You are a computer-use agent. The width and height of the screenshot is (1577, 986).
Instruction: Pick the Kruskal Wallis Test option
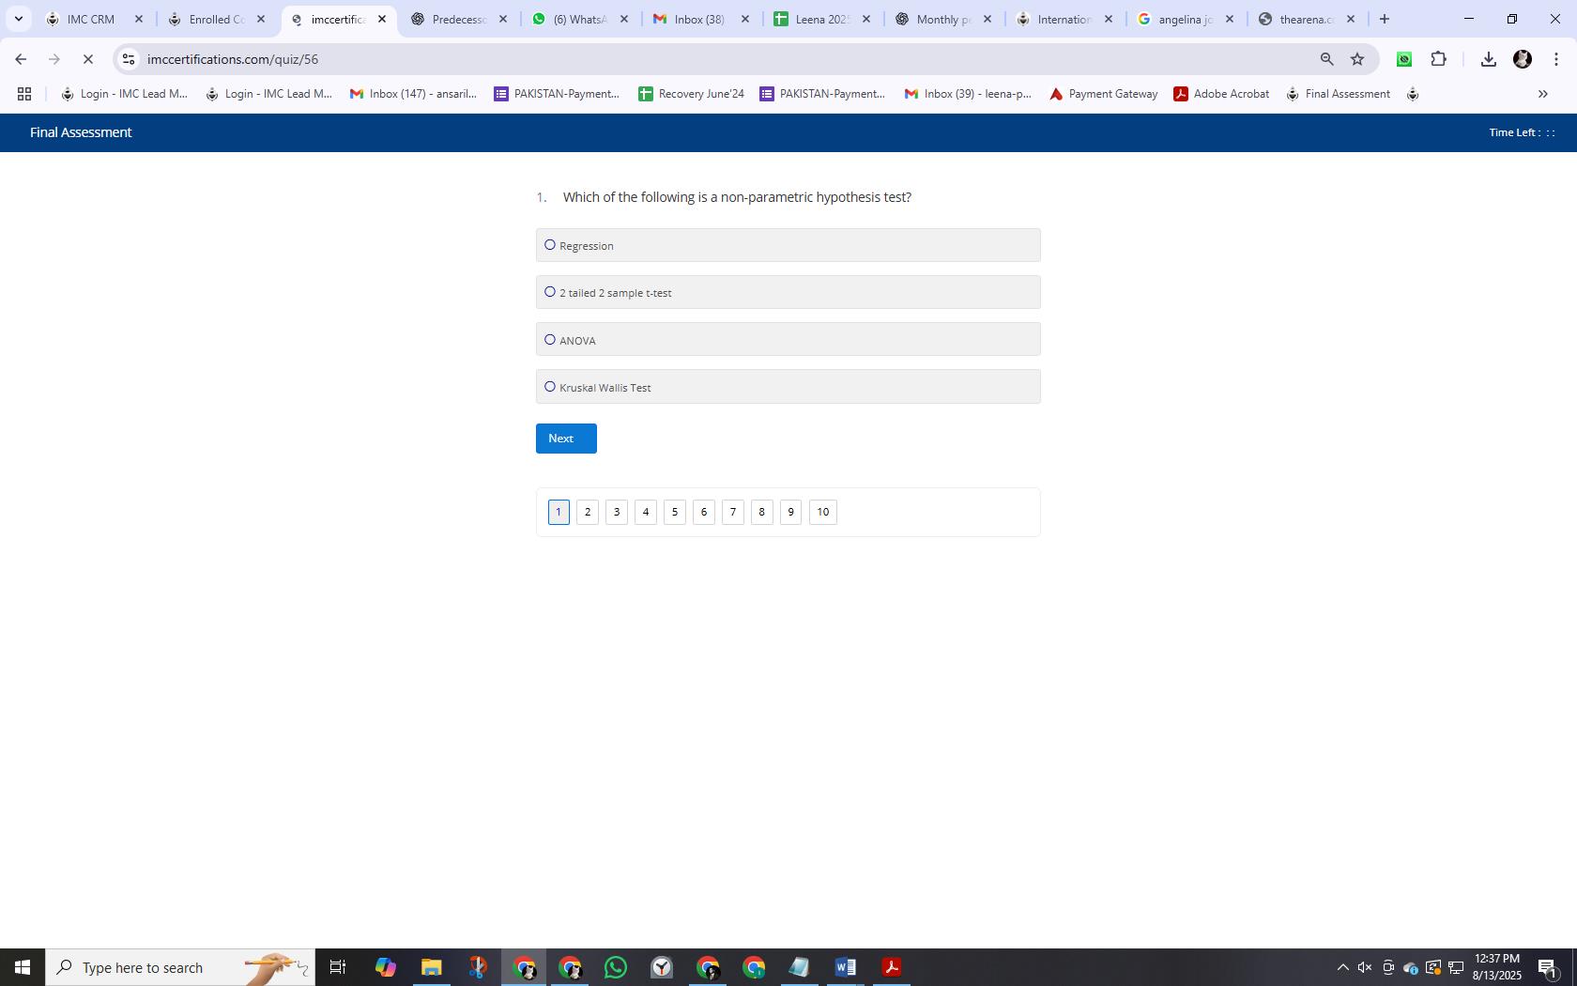point(788,386)
